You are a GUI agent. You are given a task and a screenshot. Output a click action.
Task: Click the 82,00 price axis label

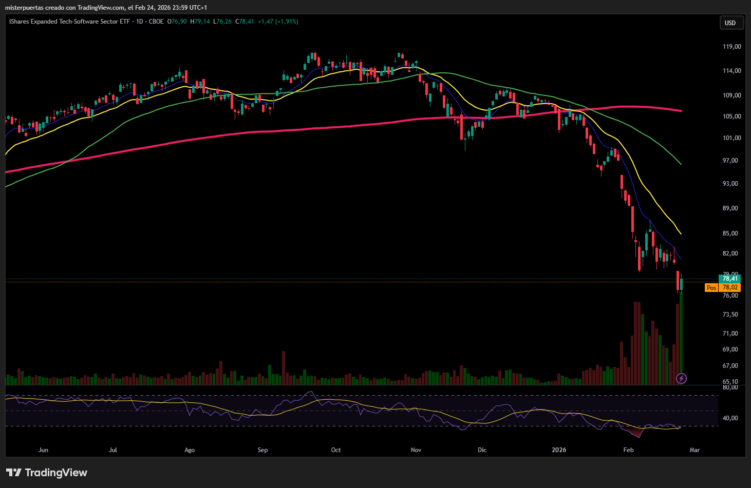[x=730, y=253]
